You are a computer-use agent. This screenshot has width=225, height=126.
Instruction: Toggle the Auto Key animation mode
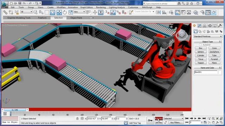pyautogui.click(x=159, y=119)
